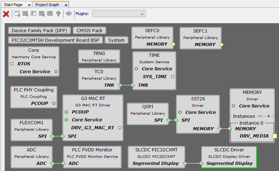Add a MEMORY instance with plus button
Screen dimensions: 279x171
point(269,116)
